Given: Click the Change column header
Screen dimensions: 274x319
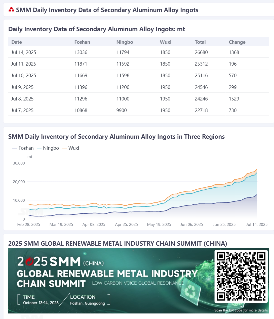Looking at the screenshot, I should coord(237,42).
